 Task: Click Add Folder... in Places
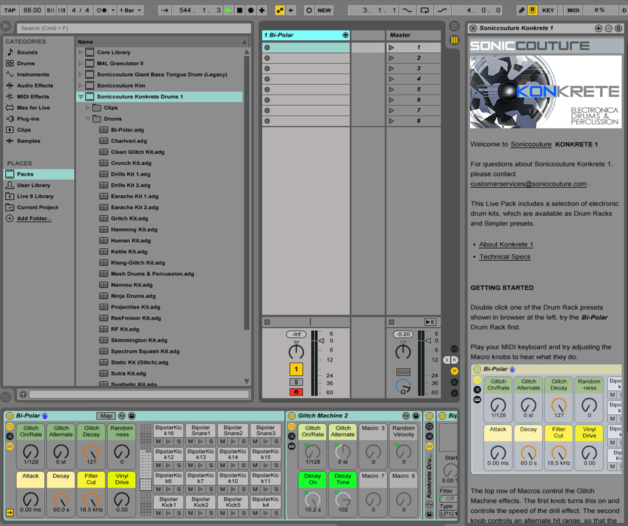coord(34,218)
